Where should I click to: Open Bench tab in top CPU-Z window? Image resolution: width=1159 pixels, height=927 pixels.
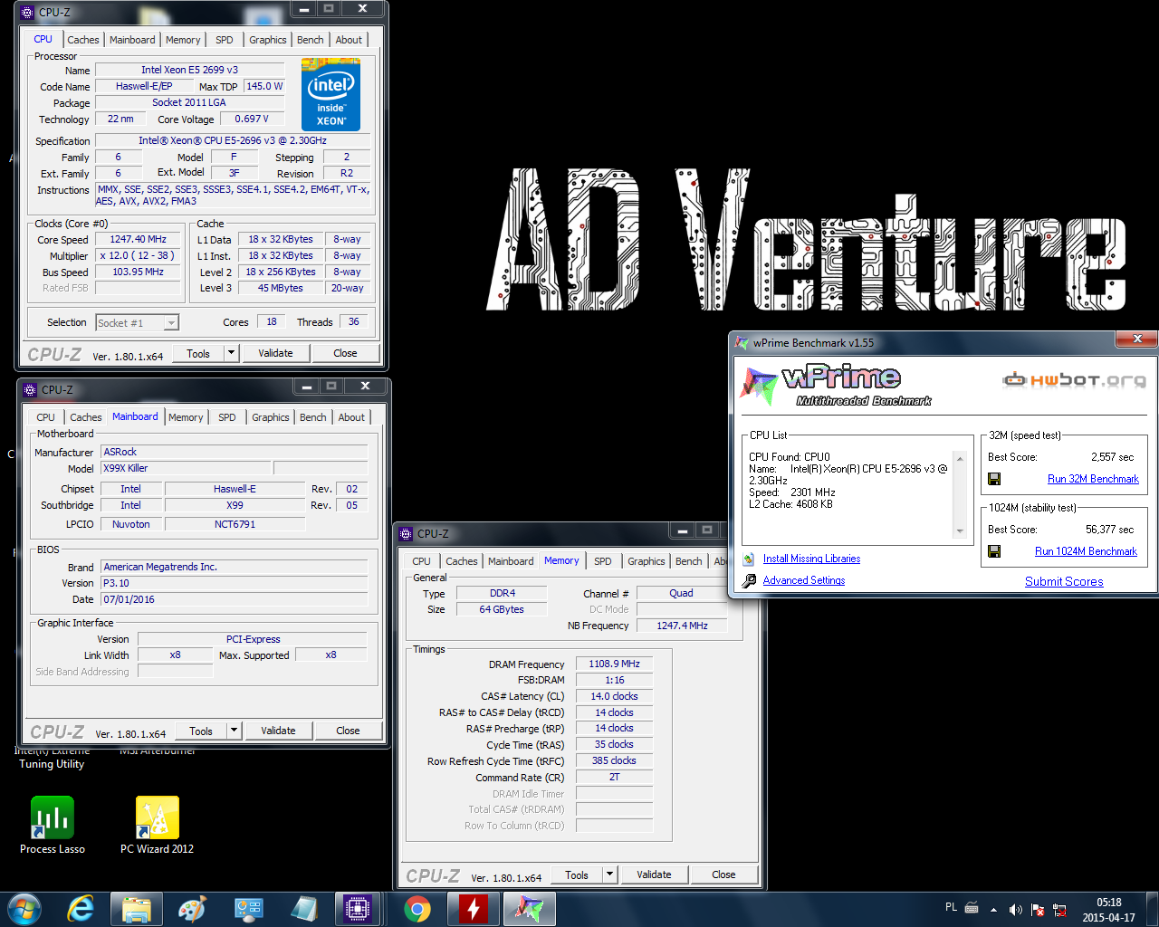[x=311, y=40]
